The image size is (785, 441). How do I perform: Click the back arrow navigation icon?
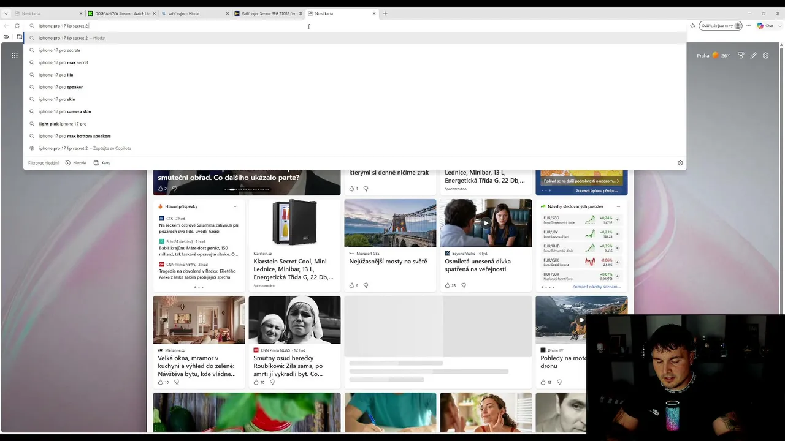tap(6, 26)
